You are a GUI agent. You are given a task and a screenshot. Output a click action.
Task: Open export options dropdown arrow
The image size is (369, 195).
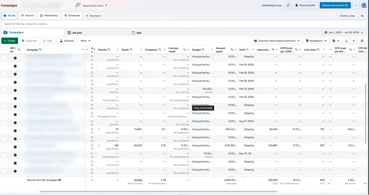point(354,41)
